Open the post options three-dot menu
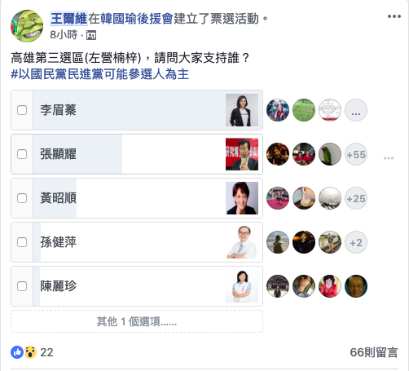 [394, 16]
